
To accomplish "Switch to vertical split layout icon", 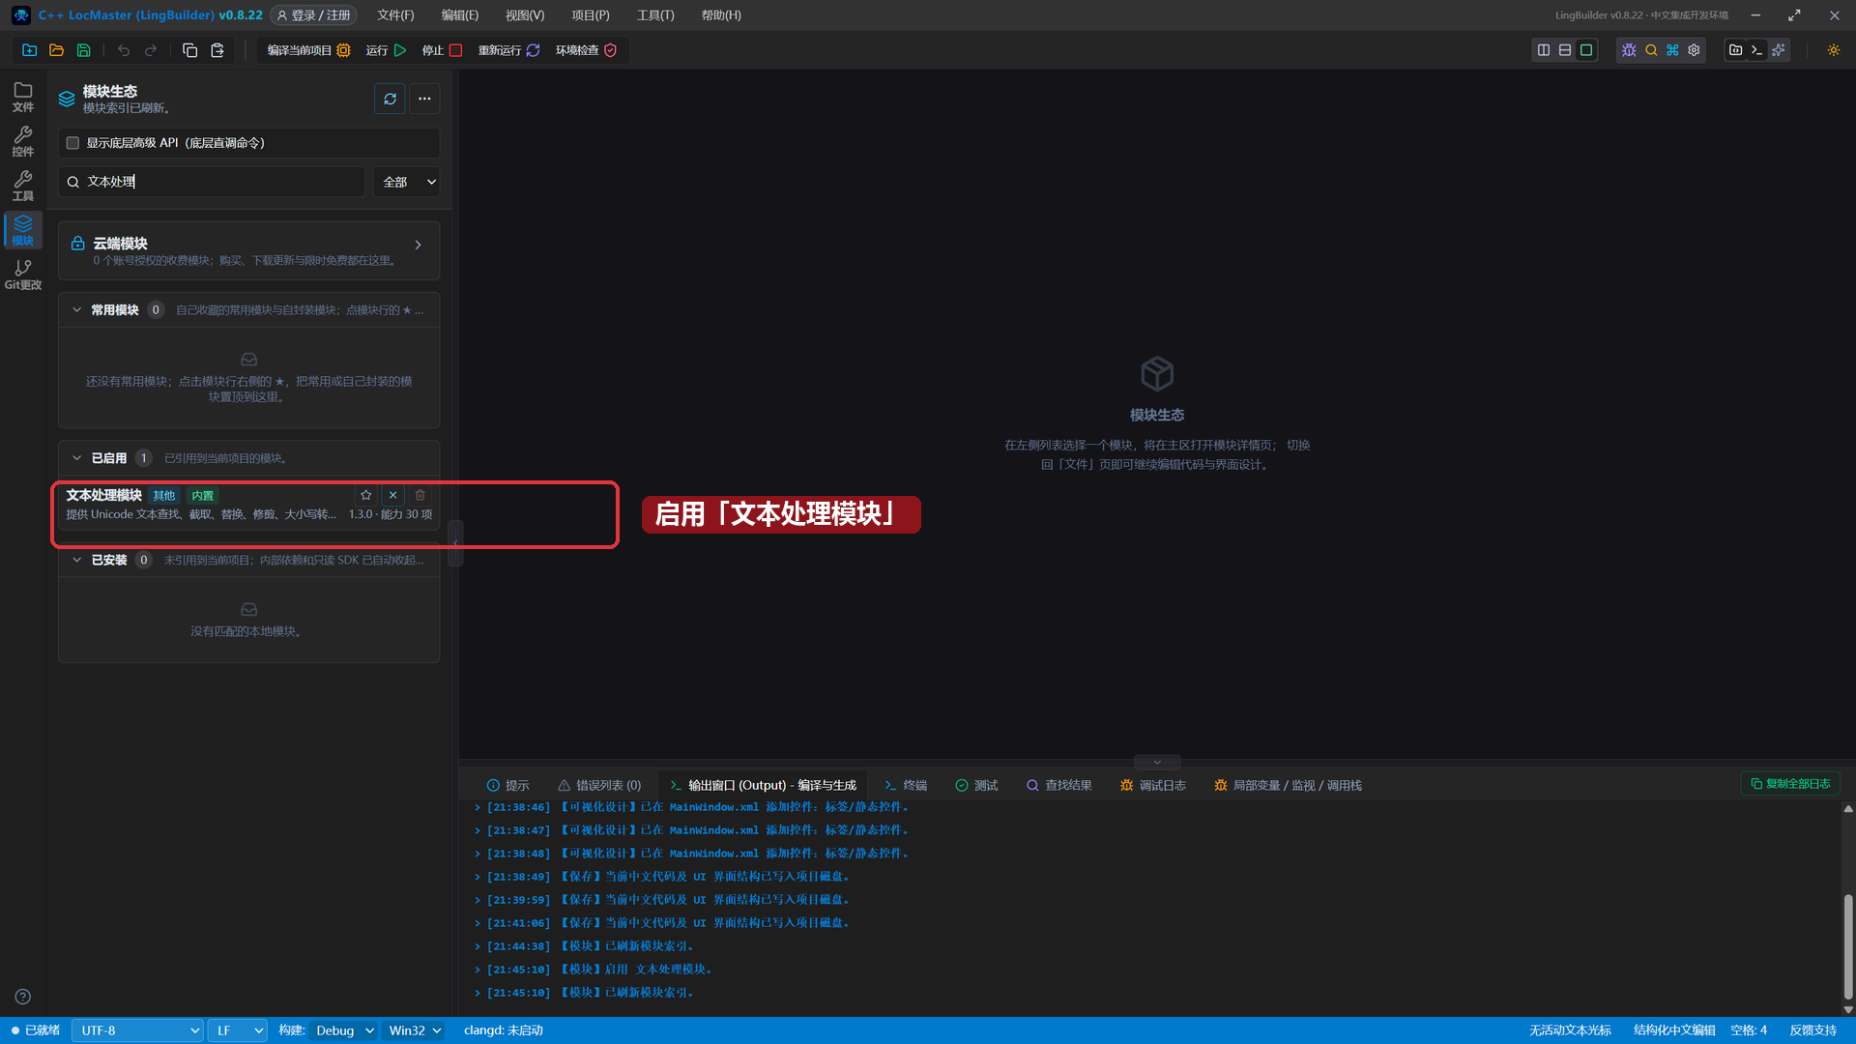I will 1544,50.
